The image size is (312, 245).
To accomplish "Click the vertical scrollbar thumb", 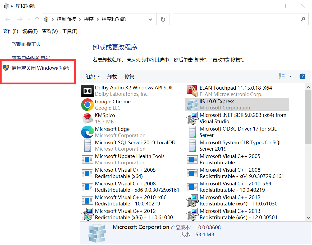I will click(308, 117).
